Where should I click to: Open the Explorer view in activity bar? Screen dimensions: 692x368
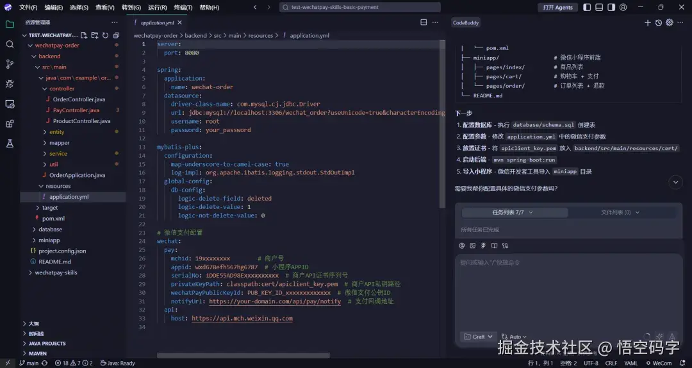coord(10,24)
